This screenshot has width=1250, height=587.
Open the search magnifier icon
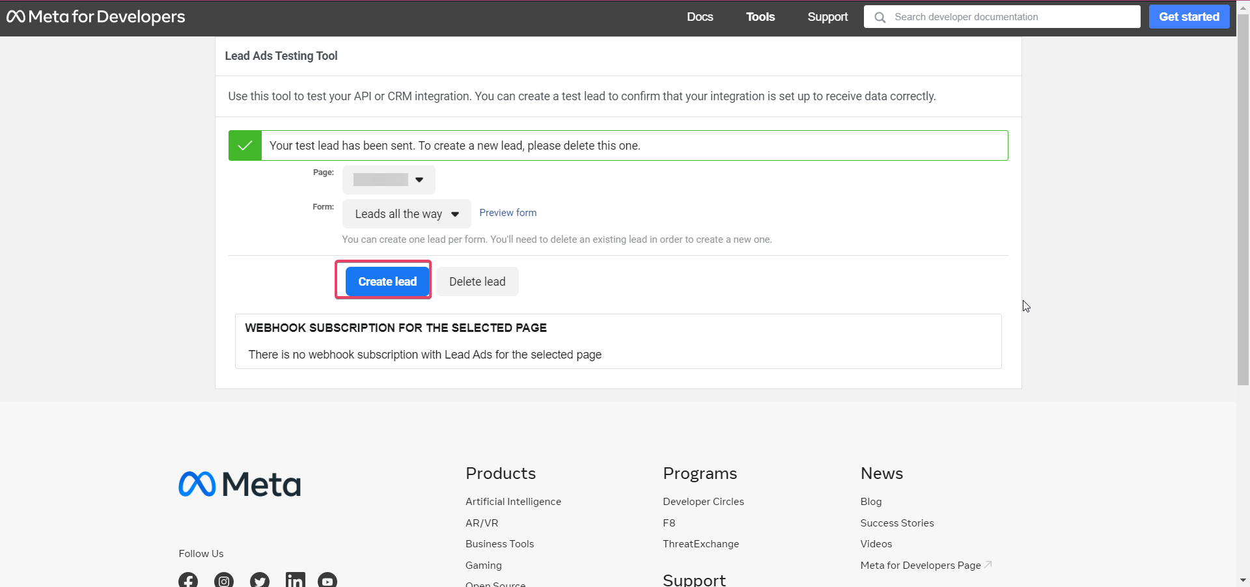click(x=880, y=16)
